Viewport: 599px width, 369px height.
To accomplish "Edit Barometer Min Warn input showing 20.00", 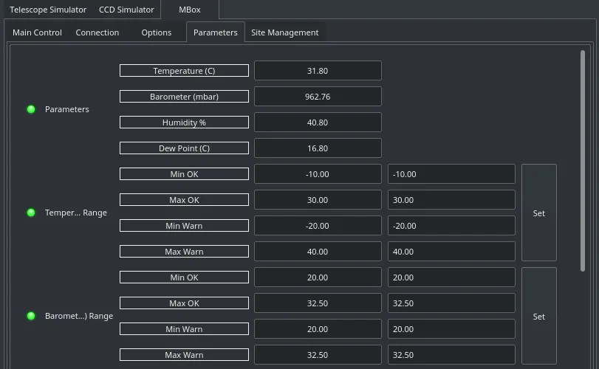I will click(x=451, y=329).
